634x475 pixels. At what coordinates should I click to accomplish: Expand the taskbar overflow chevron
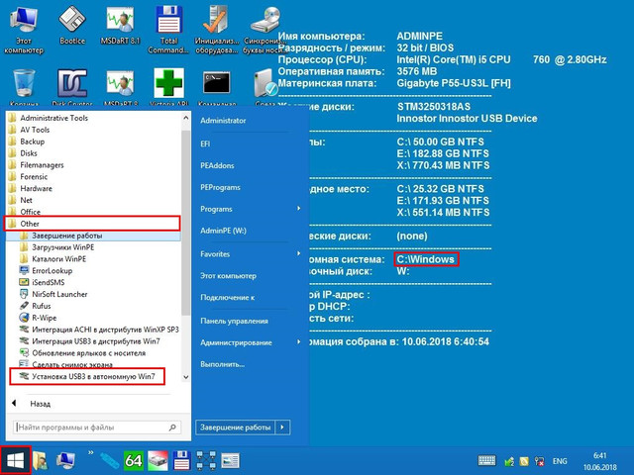(90, 452)
